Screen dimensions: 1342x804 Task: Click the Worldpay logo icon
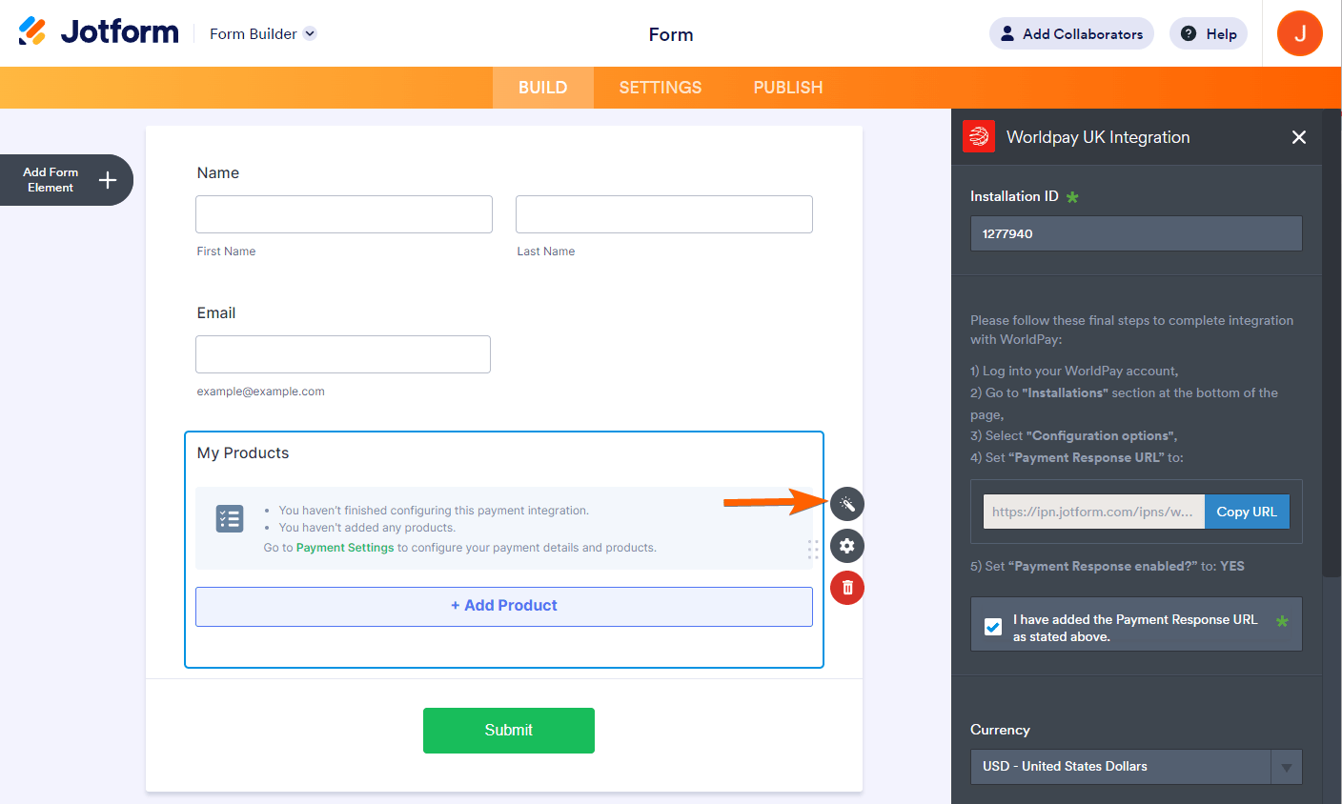click(979, 137)
